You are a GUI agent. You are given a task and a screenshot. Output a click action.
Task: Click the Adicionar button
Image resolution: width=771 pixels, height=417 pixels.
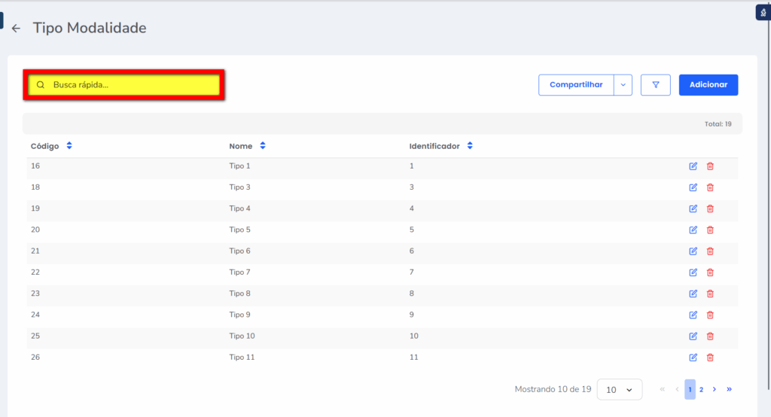(x=708, y=85)
